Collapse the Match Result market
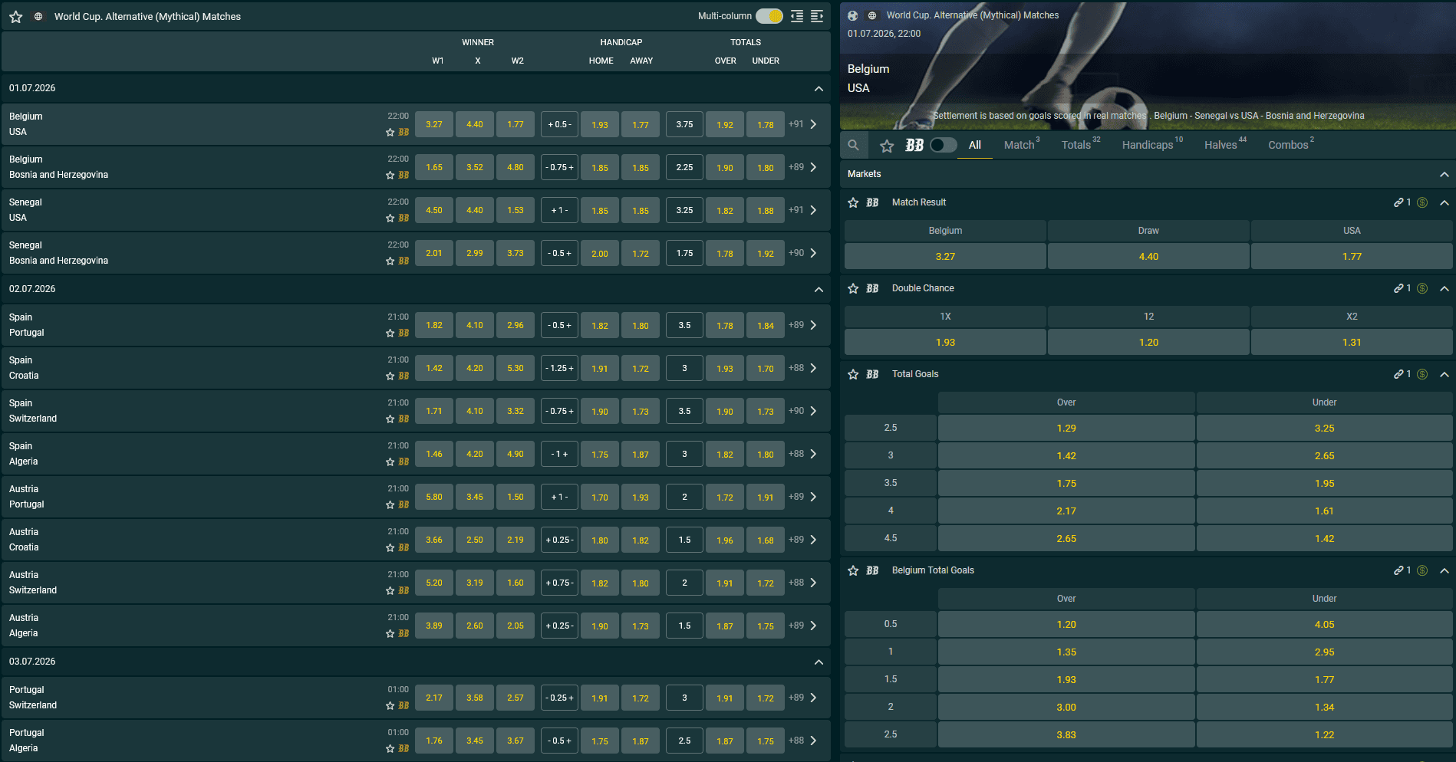The width and height of the screenshot is (1456, 762). tap(1444, 203)
